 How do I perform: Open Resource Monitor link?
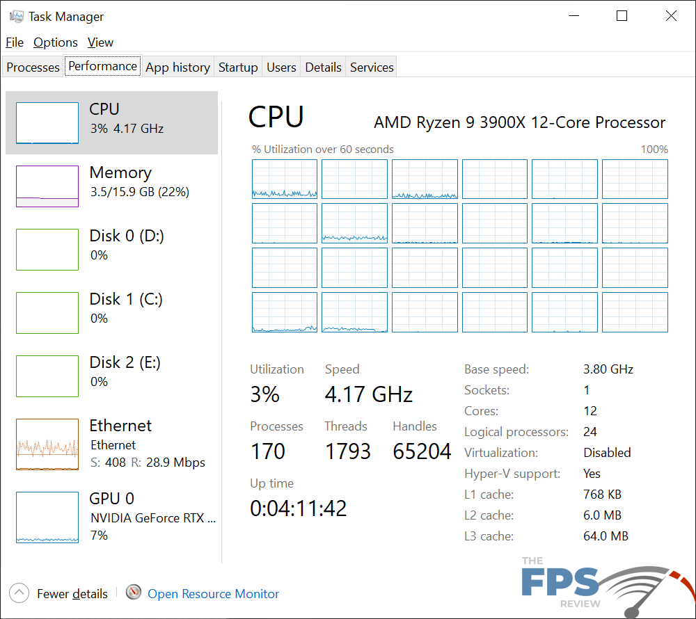(213, 594)
